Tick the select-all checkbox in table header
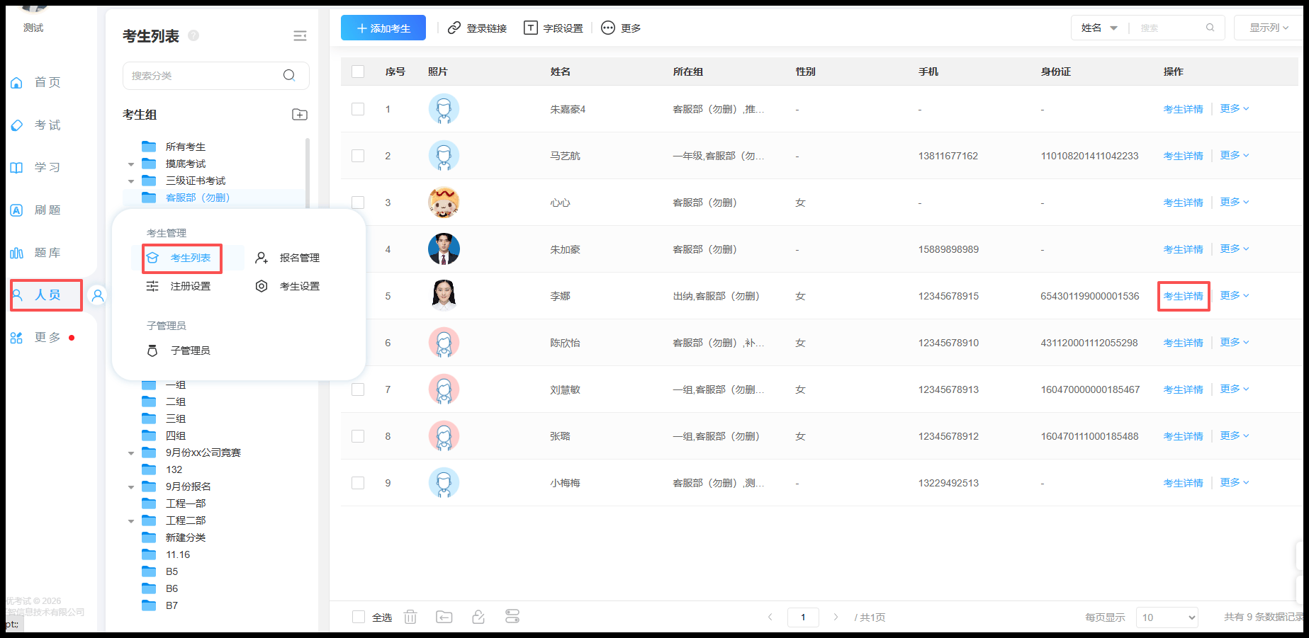Viewport: 1309px width, 638px height. (x=358, y=72)
